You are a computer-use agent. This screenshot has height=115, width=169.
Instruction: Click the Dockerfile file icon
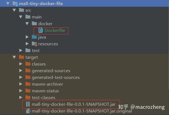point(41,30)
